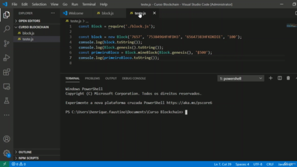Screen dimensions: 297x167
Task: Open the Testing flask icon
Action: (6, 101)
